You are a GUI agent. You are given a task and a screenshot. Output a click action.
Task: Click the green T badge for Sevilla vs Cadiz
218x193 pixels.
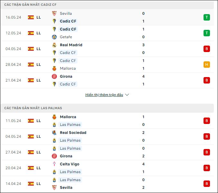[207, 17]
